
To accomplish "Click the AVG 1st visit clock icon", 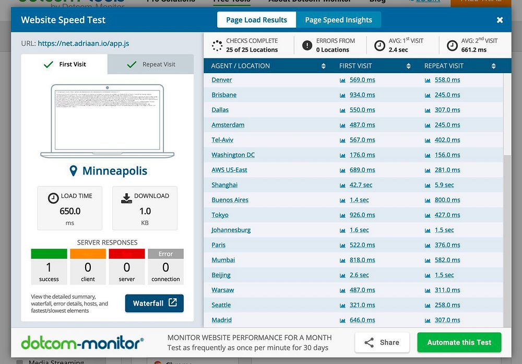I will coord(379,45).
